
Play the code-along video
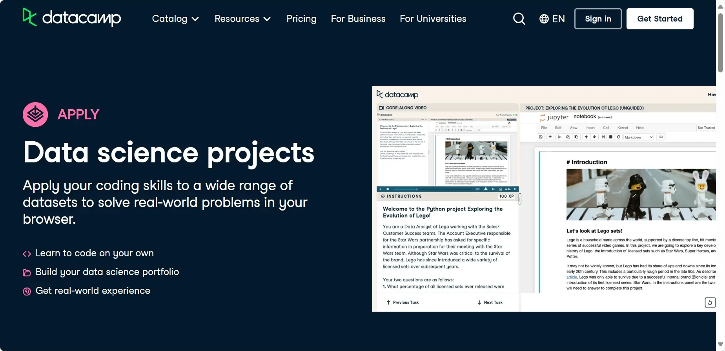click(381, 189)
